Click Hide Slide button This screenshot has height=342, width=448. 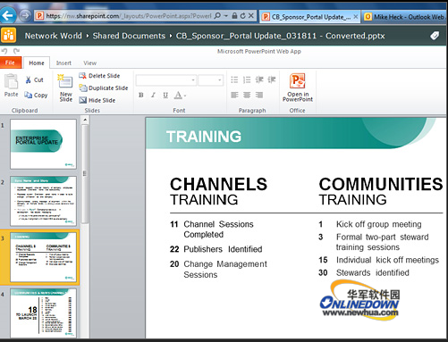[x=97, y=100]
